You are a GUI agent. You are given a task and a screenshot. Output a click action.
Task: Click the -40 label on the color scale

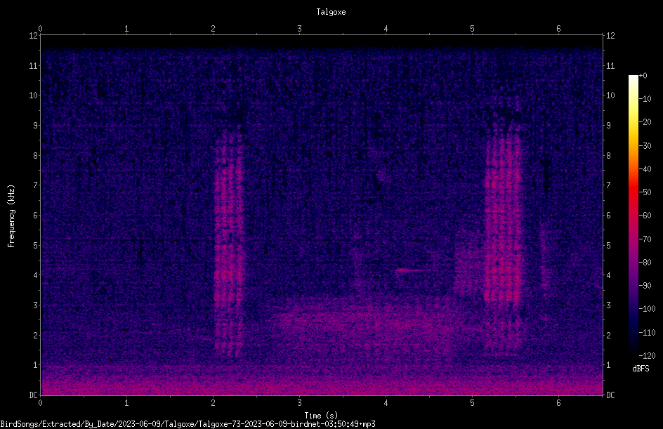coord(645,169)
